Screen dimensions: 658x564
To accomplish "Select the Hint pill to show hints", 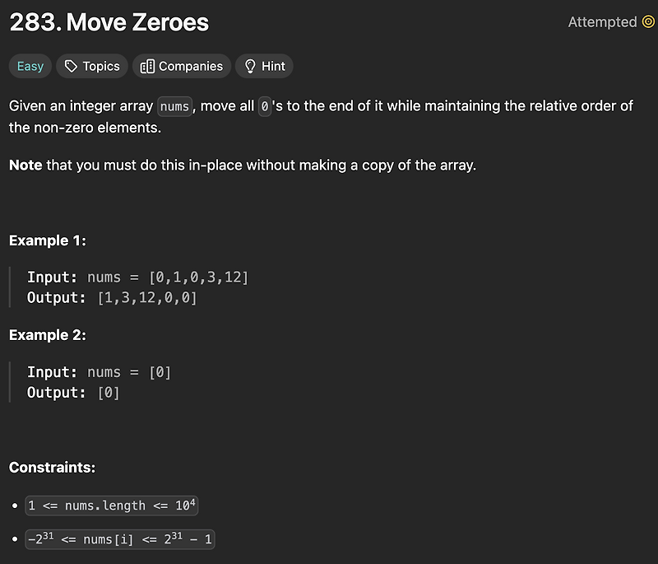I will (x=264, y=66).
